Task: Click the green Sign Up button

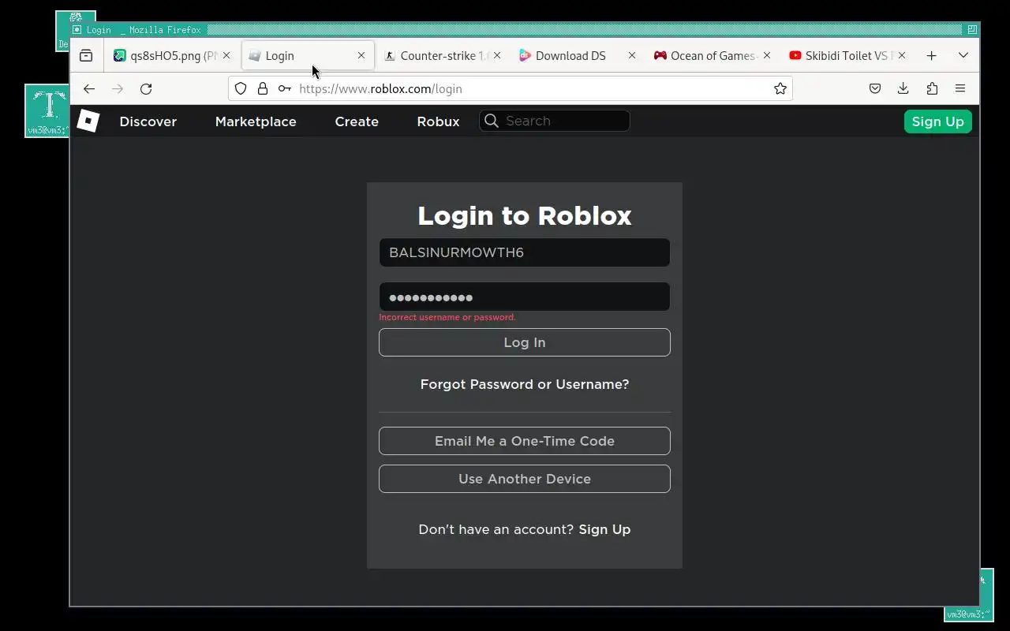Action: (937, 121)
